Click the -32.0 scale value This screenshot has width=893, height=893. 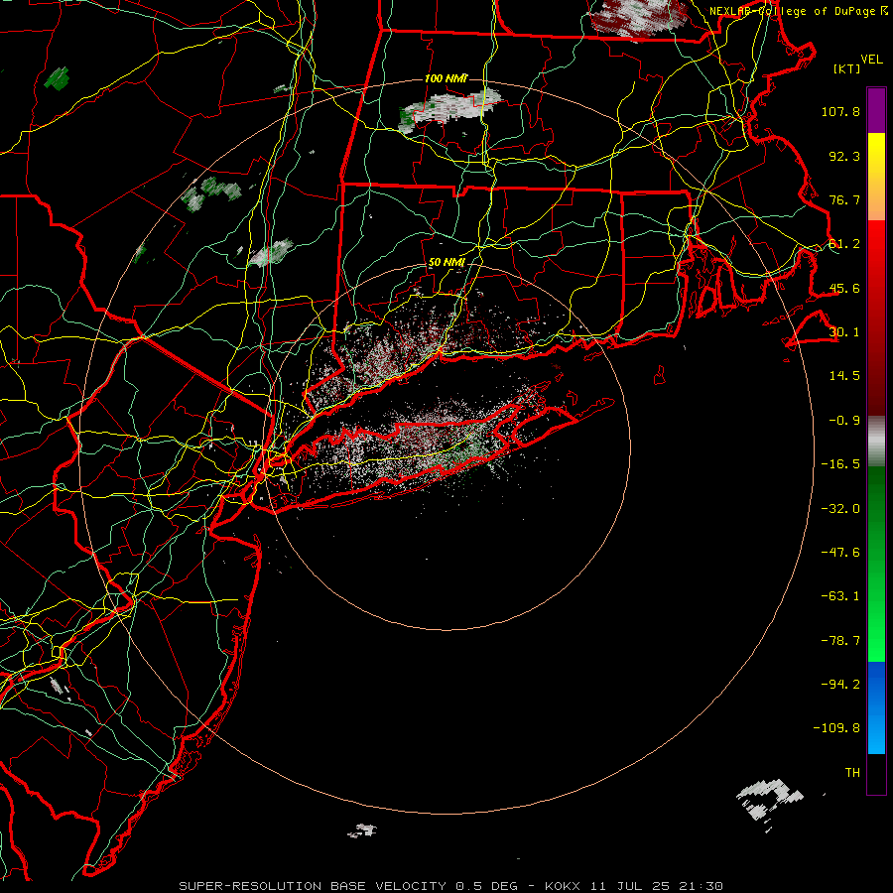pos(840,509)
